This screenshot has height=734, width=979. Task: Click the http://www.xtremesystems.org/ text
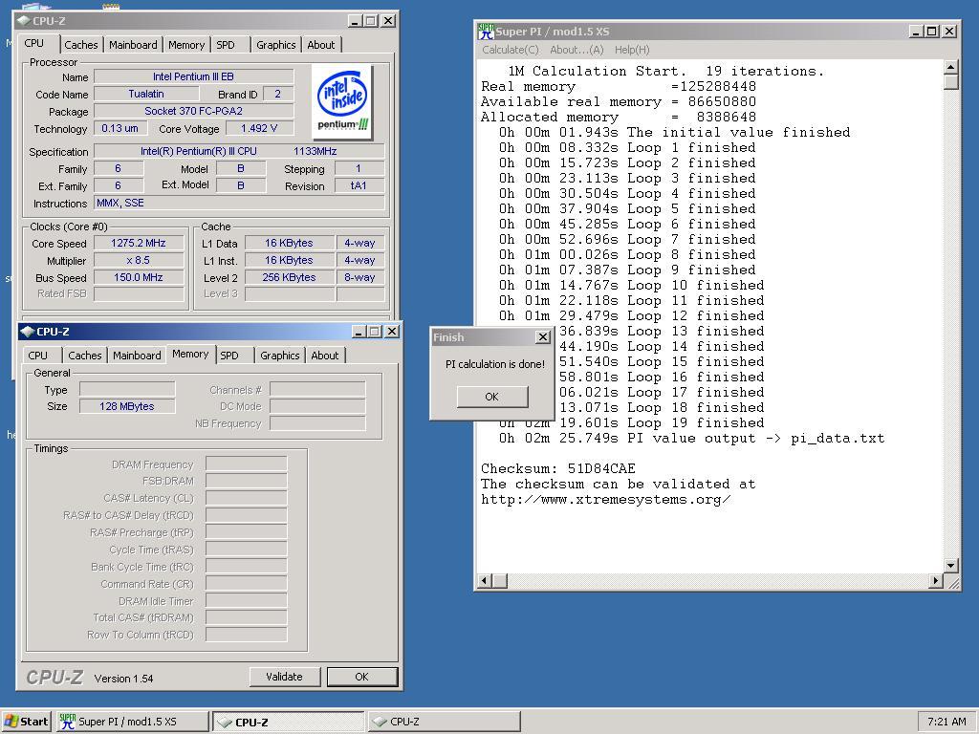coord(605,499)
